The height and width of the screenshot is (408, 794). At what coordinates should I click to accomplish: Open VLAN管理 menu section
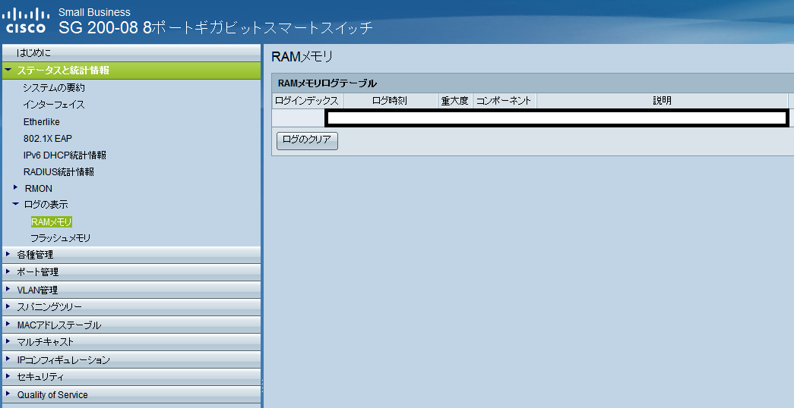click(x=131, y=290)
